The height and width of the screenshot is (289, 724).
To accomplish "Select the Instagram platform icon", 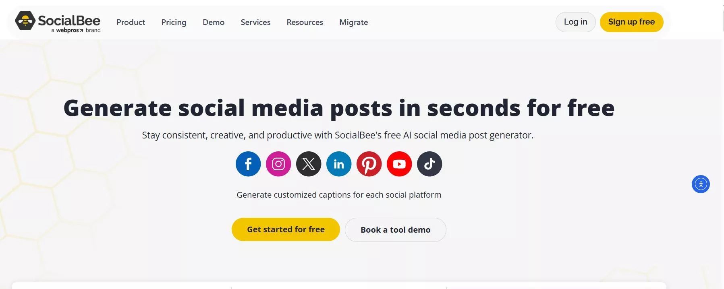I will tap(278, 164).
